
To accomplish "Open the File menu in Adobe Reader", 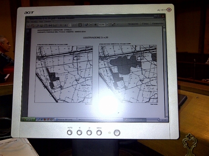I will coord(28,21).
